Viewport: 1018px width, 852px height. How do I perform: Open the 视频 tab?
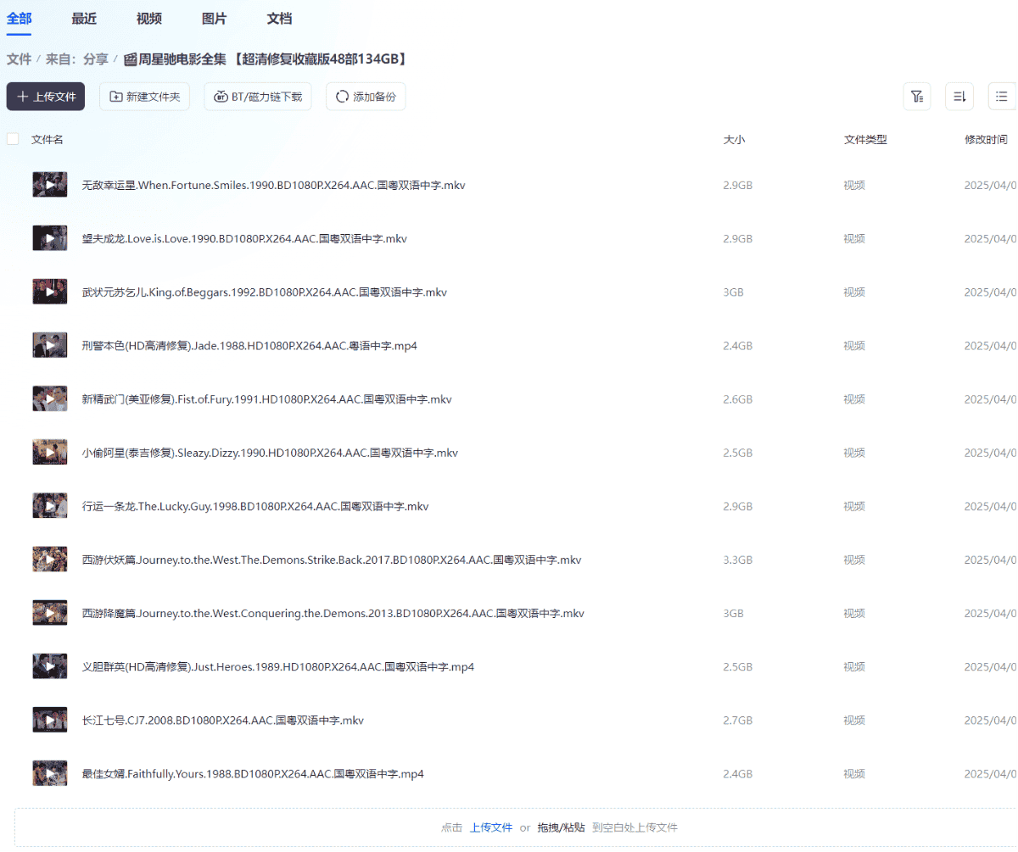[x=149, y=19]
